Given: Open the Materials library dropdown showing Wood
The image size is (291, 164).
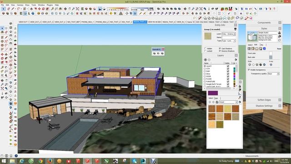Looking at the screenshot, I should click(228, 102).
